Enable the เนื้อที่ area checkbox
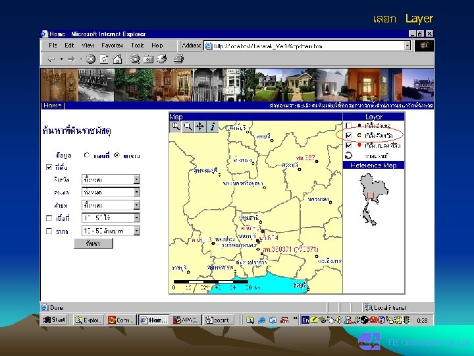 [x=49, y=218]
